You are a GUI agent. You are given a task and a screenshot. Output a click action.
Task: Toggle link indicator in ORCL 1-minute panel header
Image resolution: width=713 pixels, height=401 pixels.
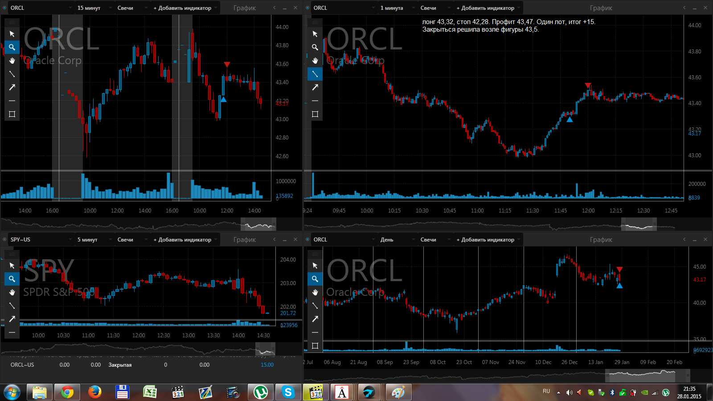pos(307,8)
